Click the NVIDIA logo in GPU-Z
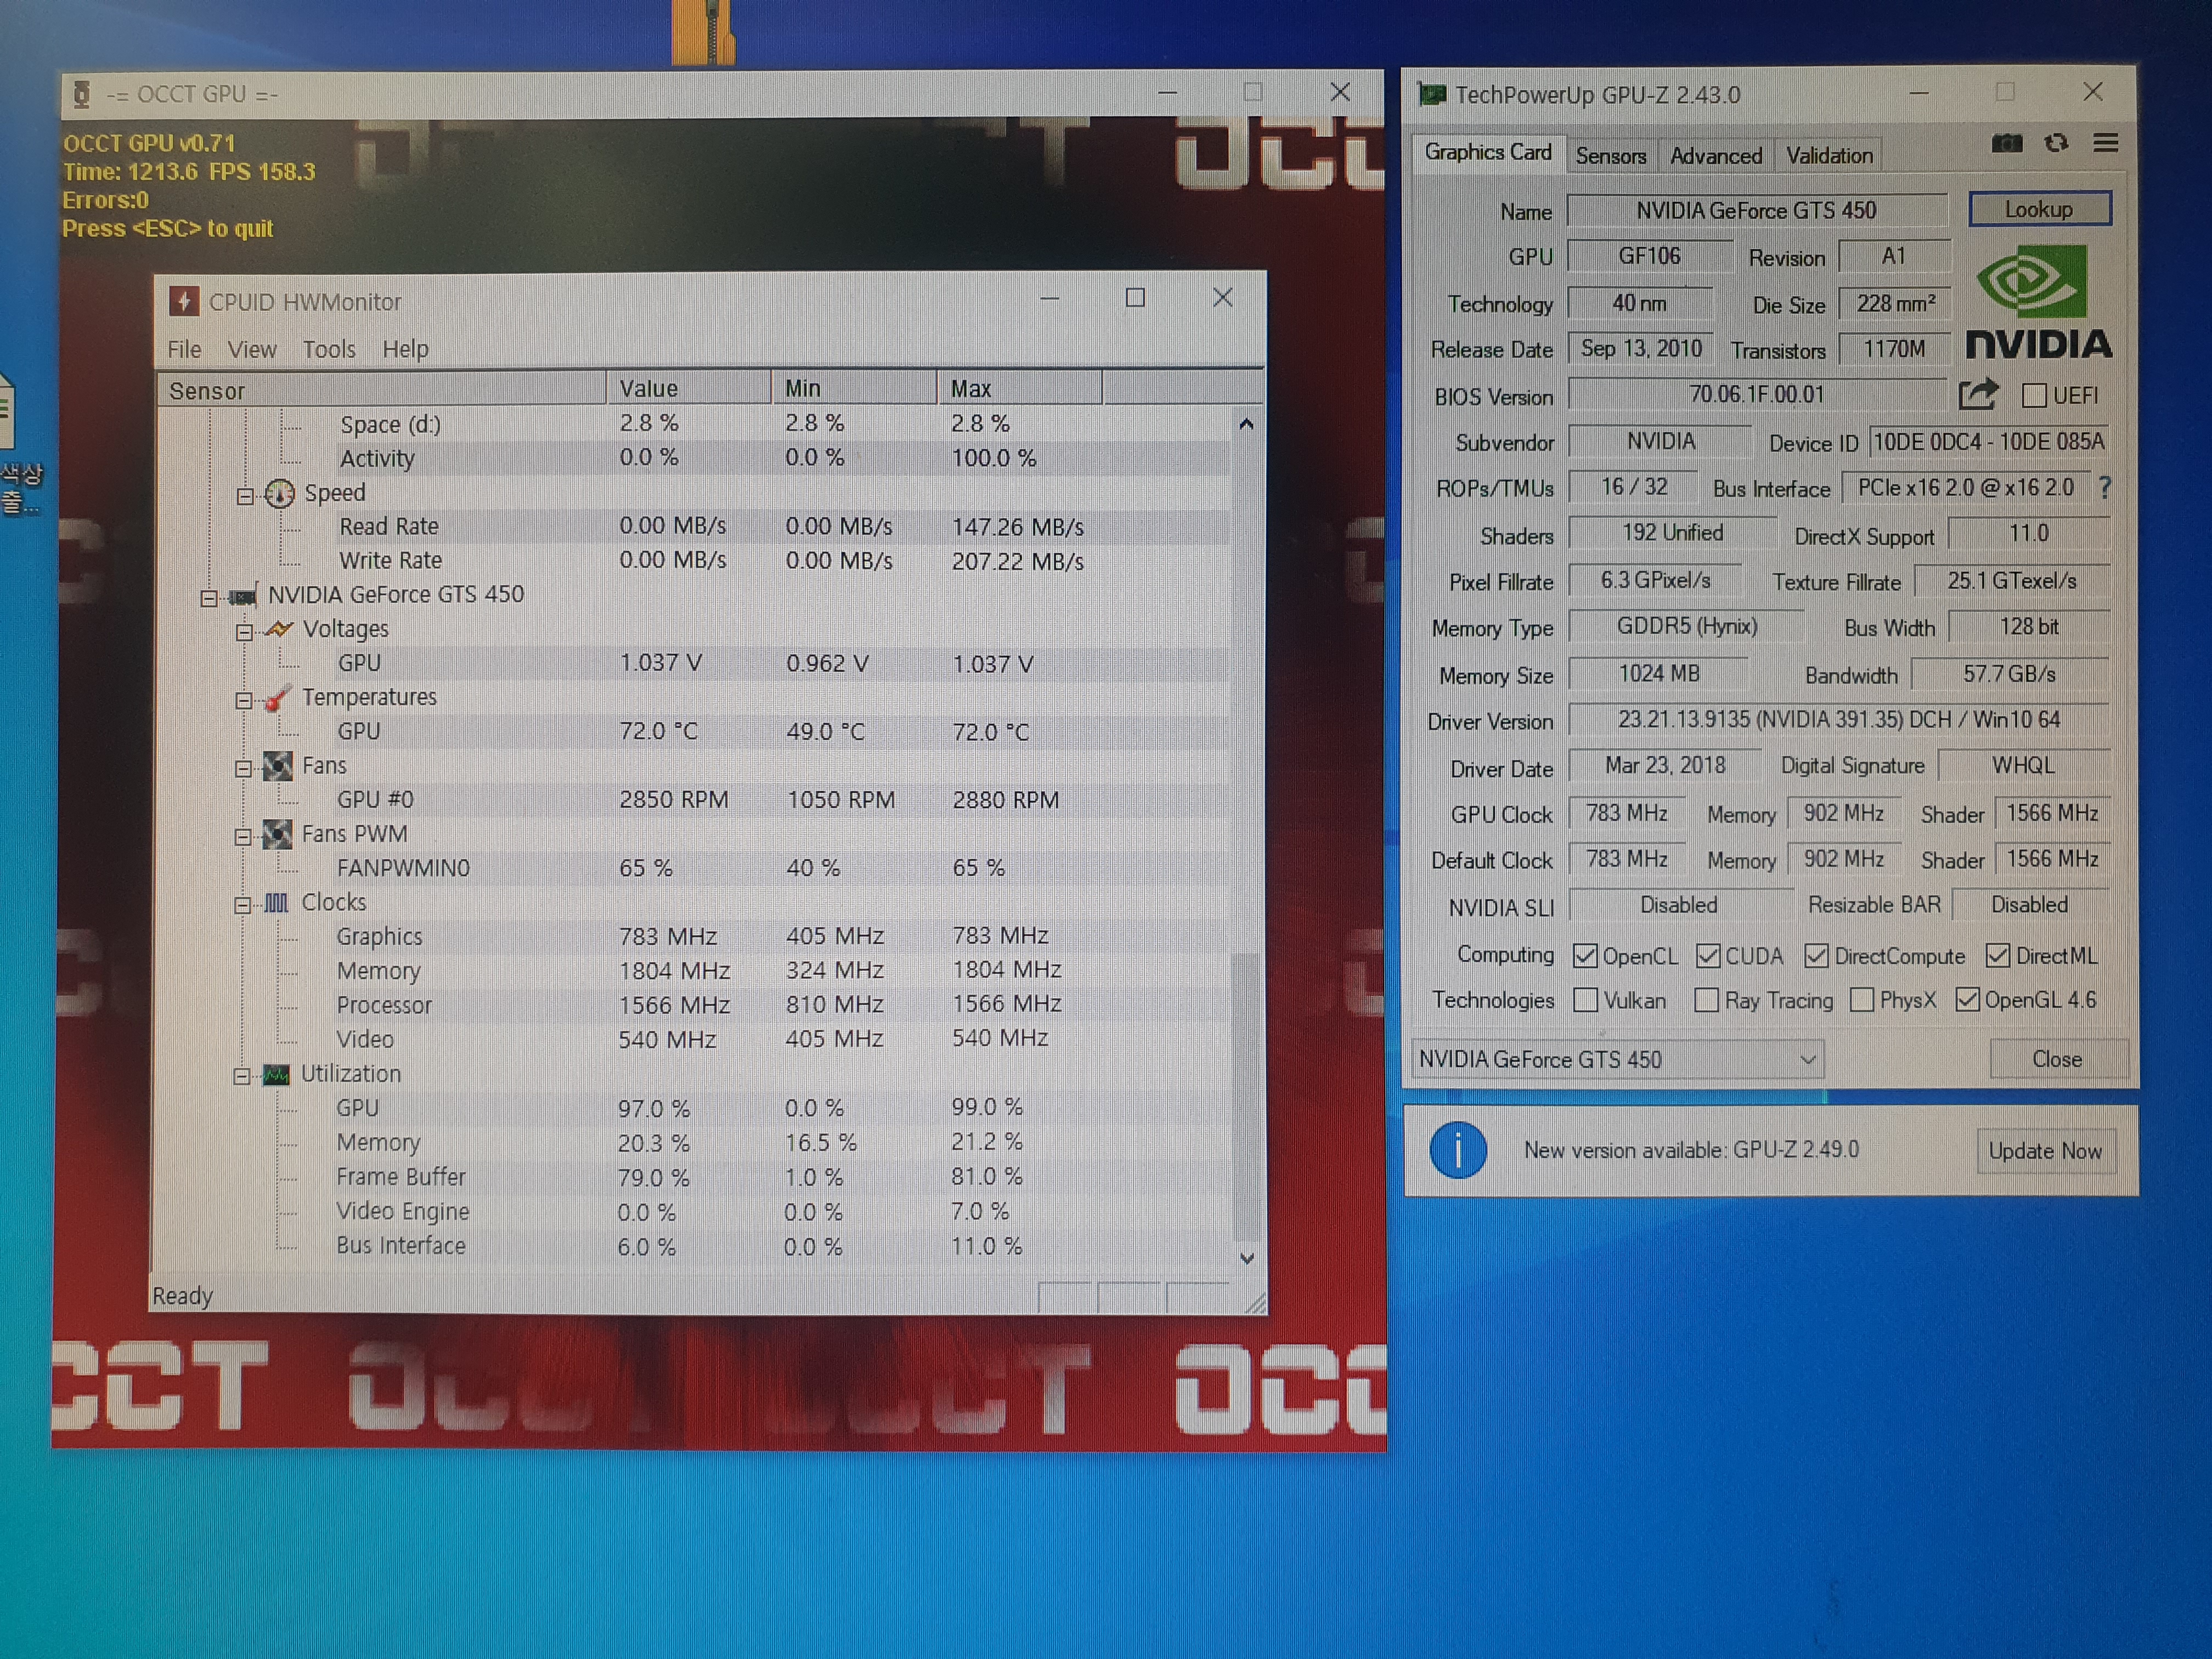 tap(2038, 302)
